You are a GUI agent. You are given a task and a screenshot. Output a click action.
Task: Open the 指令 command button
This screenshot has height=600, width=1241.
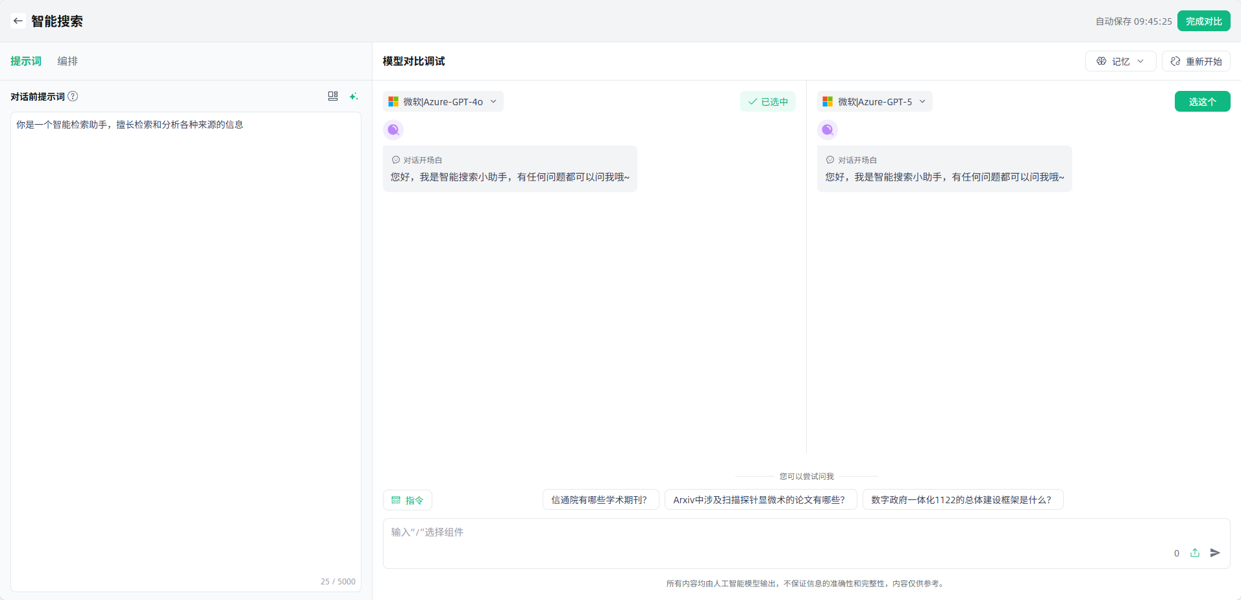point(408,500)
